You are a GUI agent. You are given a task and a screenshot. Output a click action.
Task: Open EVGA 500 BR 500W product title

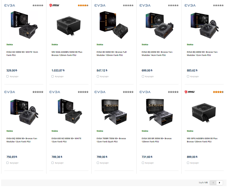[x=156, y=140]
